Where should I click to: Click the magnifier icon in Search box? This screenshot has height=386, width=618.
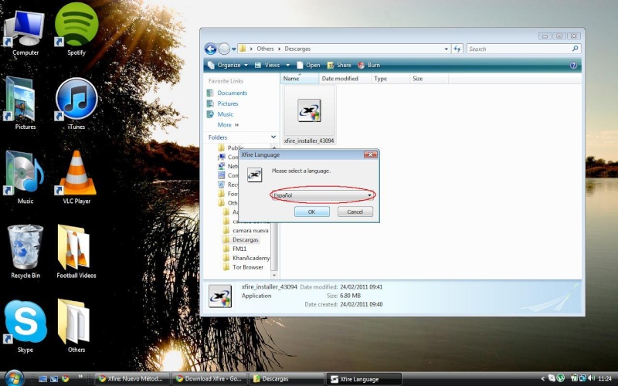pyautogui.click(x=575, y=49)
